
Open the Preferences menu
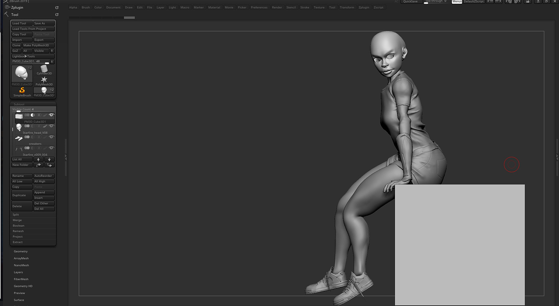[x=259, y=7]
